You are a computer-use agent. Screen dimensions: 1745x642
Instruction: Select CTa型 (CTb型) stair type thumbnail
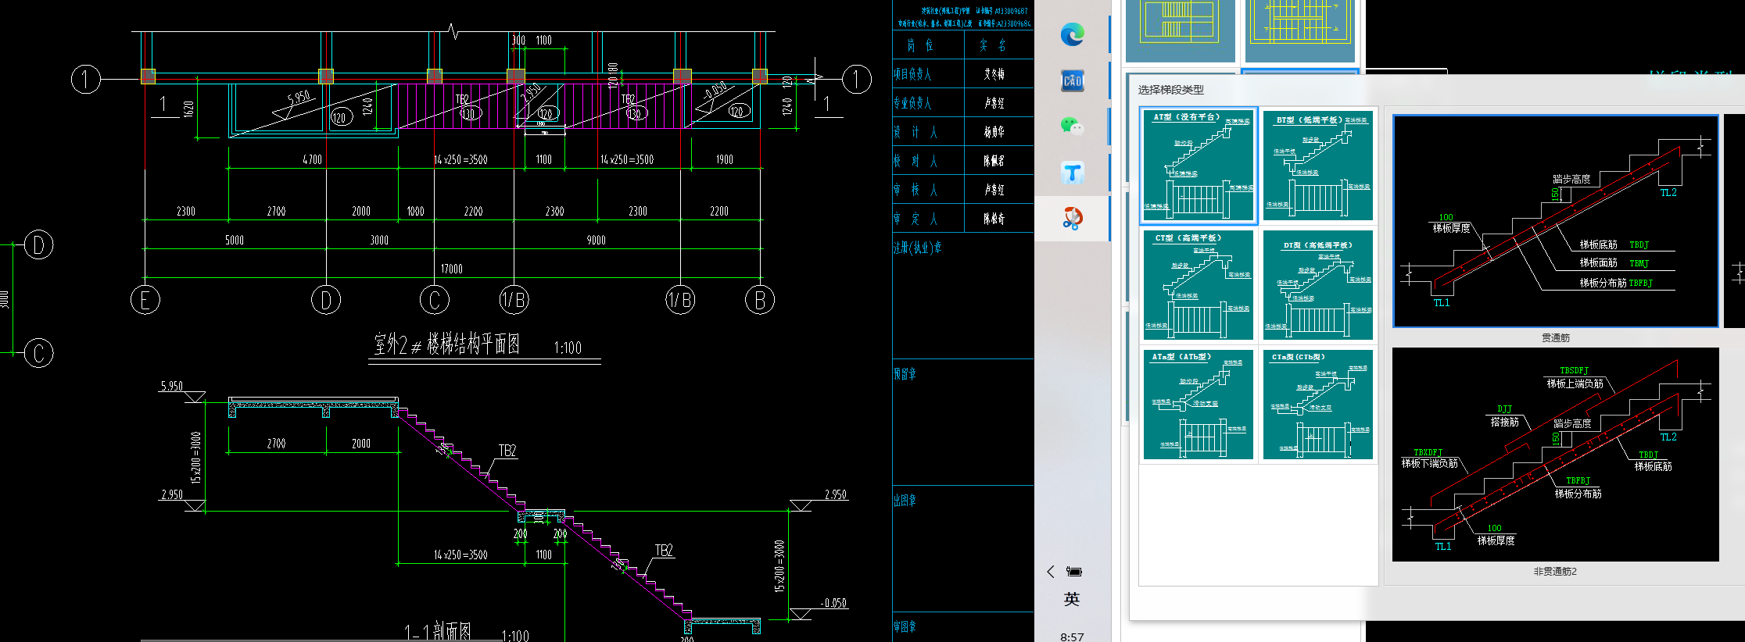click(x=1318, y=405)
